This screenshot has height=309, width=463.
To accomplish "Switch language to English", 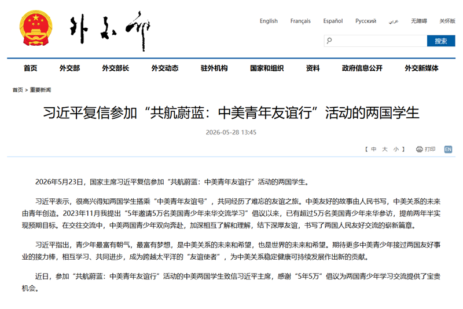I will [269, 21].
